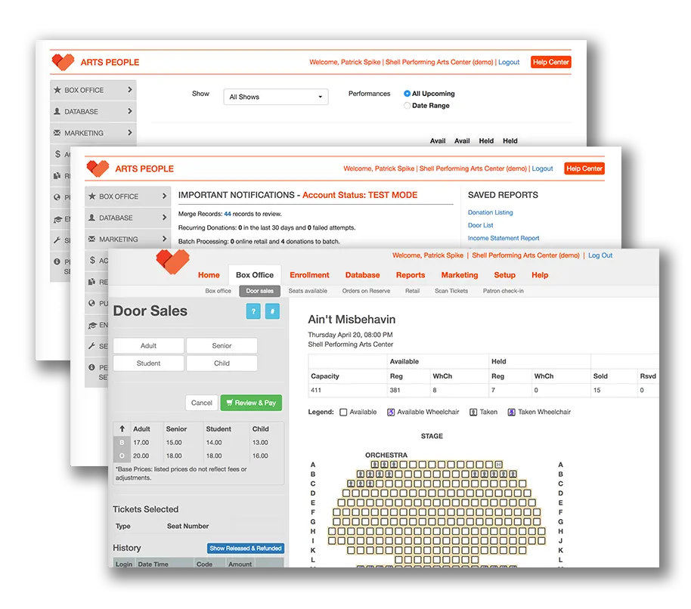The image size is (691, 609).
Task: Add a Student ticket
Action: 148,363
